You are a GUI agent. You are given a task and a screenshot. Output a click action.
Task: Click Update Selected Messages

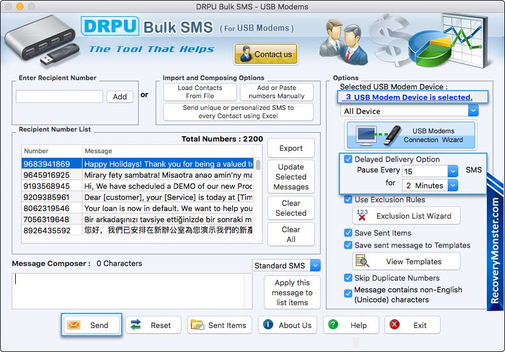tap(291, 177)
